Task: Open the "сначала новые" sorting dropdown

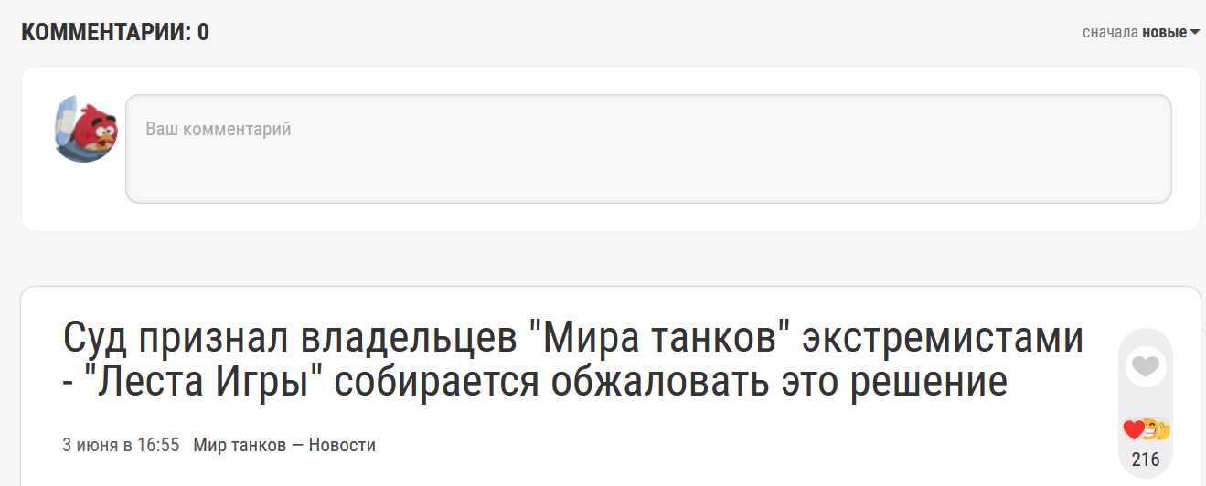Action: click(x=1141, y=32)
